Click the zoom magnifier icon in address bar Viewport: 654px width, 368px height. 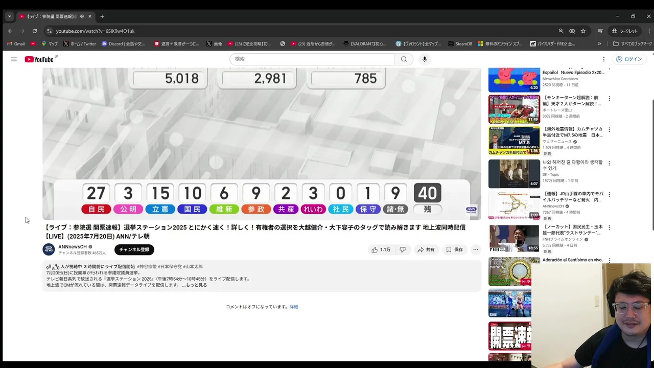(x=561, y=31)
